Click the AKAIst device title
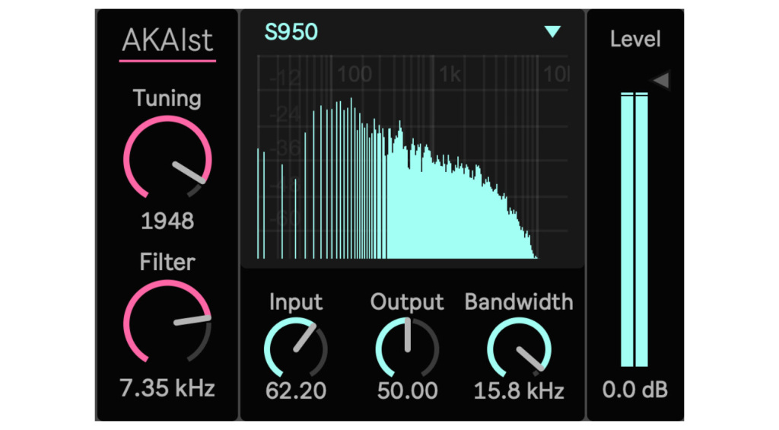Image resolution: width=779 pixels, height=430 pixels. [x=167, y=41]
